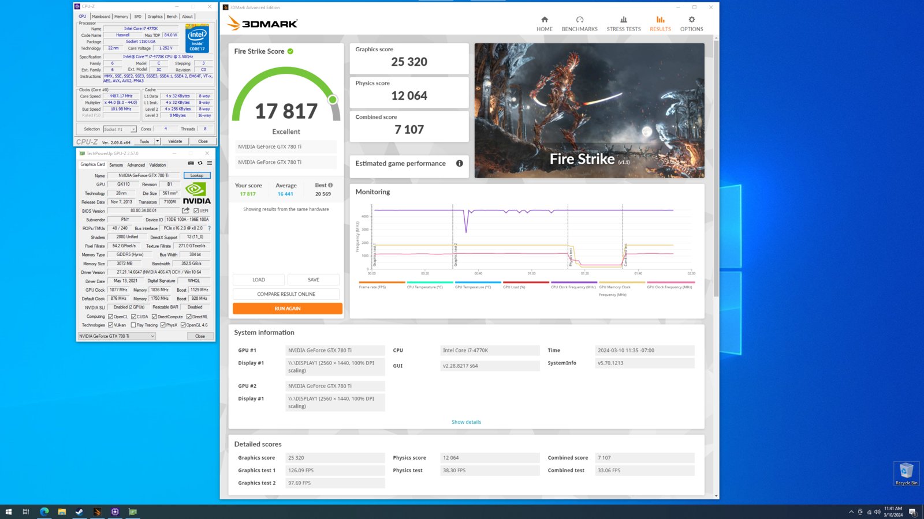The image size is (924, 519).
Task: Click the Show details link
Action: tap(466, 422)
